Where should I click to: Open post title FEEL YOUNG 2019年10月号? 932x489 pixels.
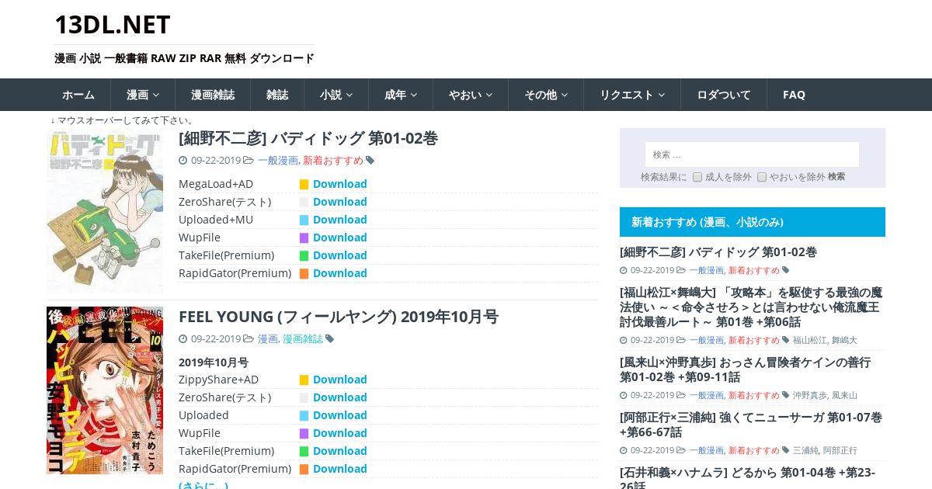coord(339,317)
